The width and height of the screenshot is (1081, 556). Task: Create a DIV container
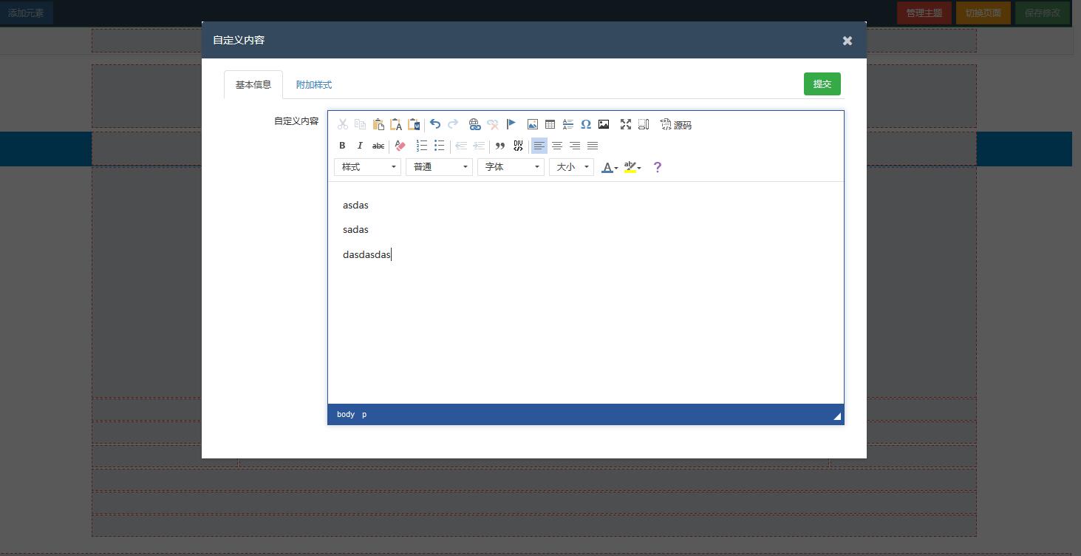point(518,146)
